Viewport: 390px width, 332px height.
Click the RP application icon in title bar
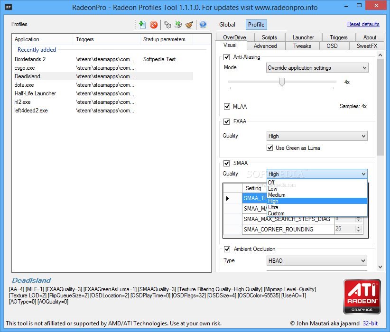(x=8, y=7)
